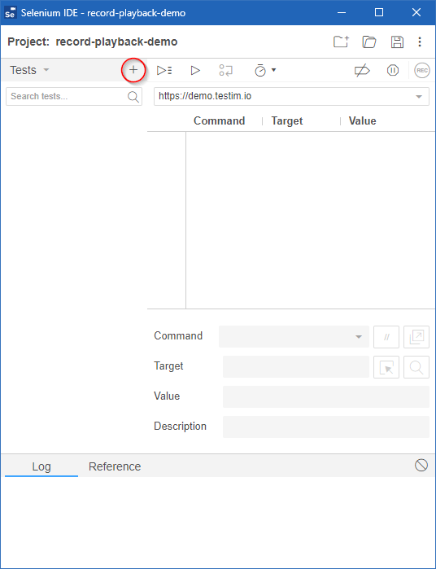
Task: Close the Selenium IDE window
Action: point(416,13)
